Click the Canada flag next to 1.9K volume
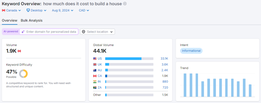 pos(19,51)
